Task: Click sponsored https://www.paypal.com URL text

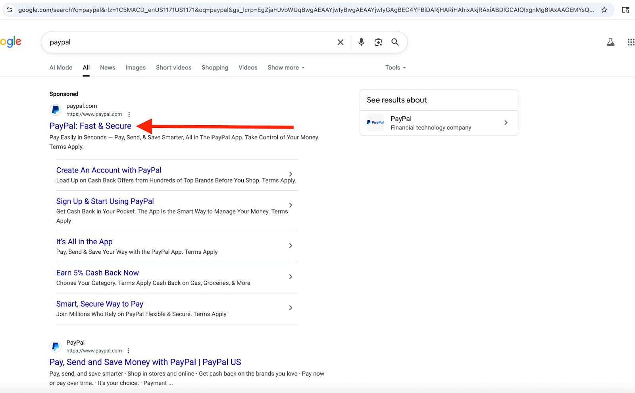Action: [x=94, y=114]
